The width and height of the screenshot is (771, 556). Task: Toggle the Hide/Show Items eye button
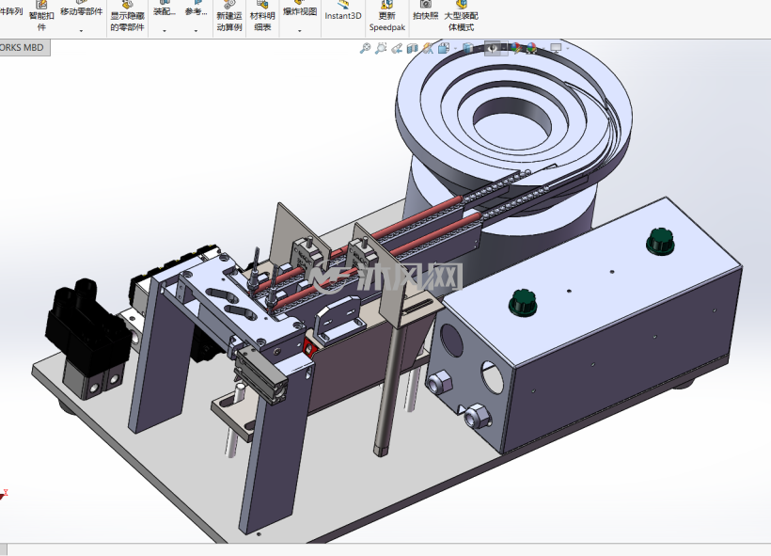(492, 48)
